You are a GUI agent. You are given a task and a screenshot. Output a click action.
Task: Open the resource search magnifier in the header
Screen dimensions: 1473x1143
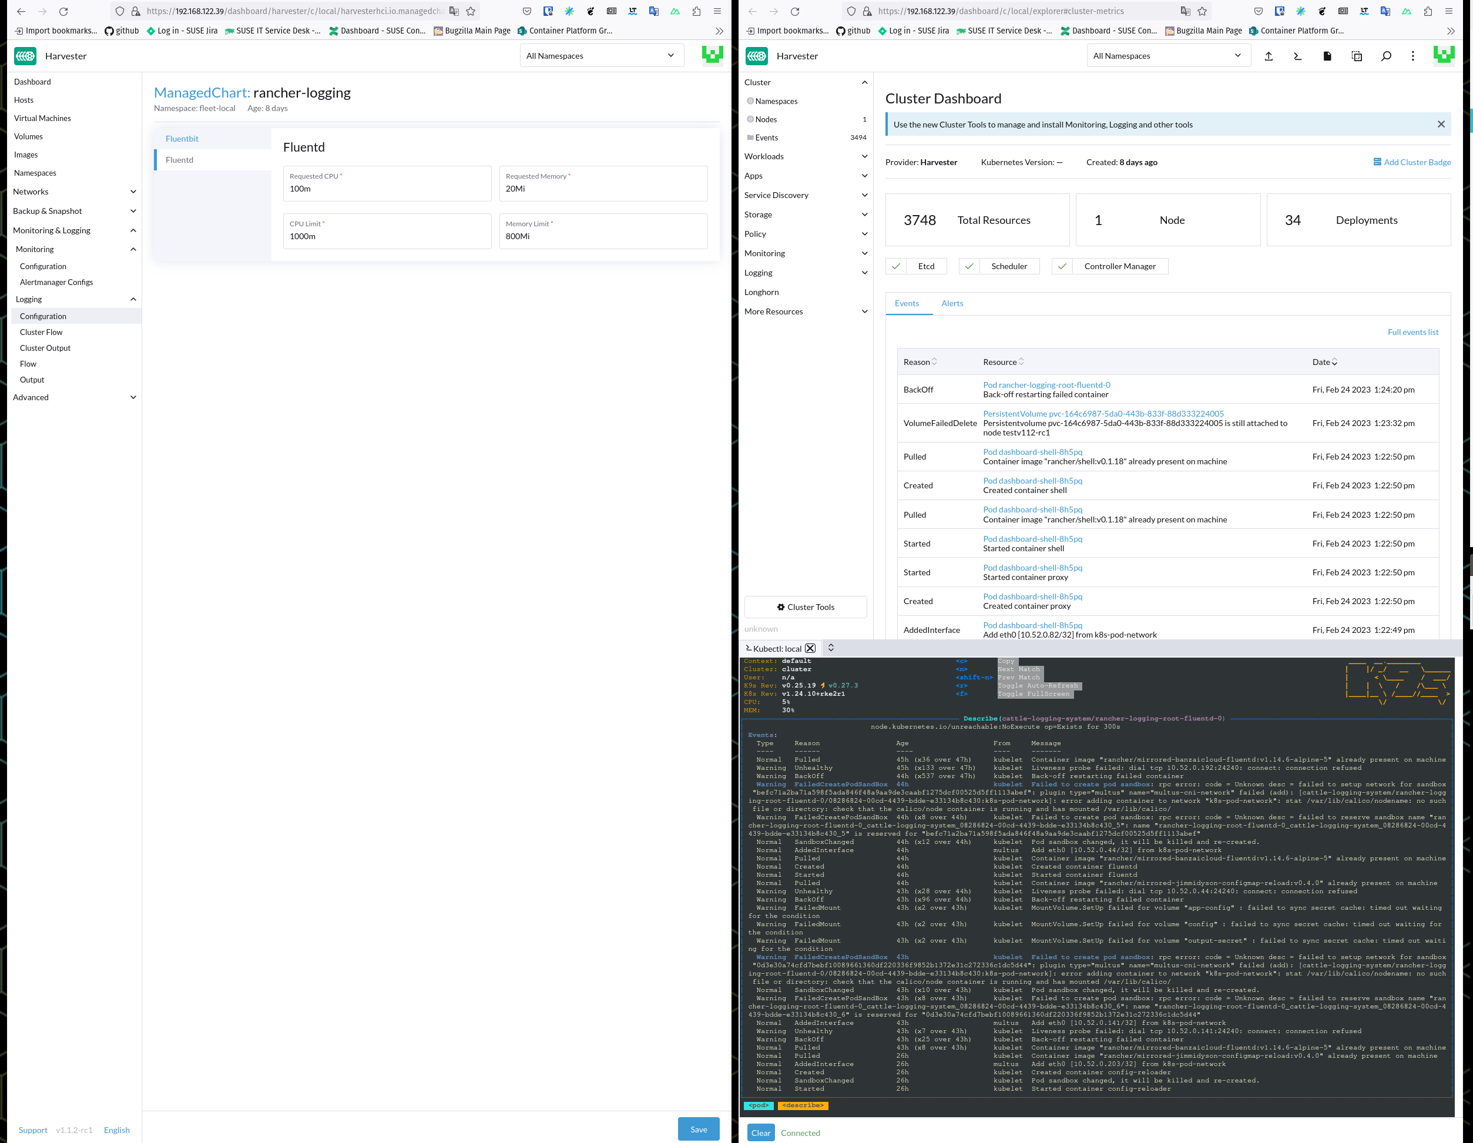1386,56
